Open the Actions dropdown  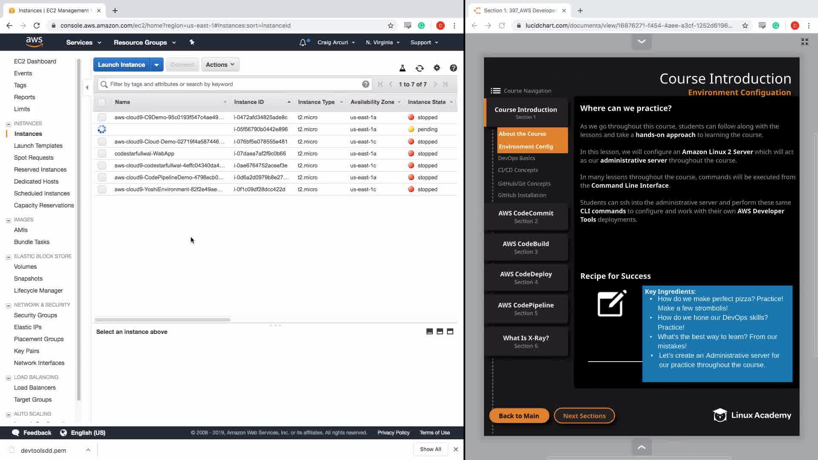(x=220, y=65)
